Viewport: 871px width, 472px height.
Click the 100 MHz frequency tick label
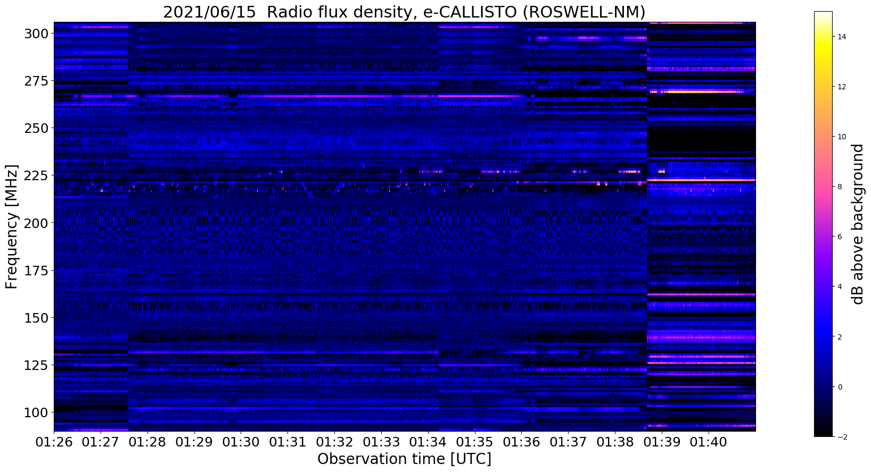tap(36, 412)
